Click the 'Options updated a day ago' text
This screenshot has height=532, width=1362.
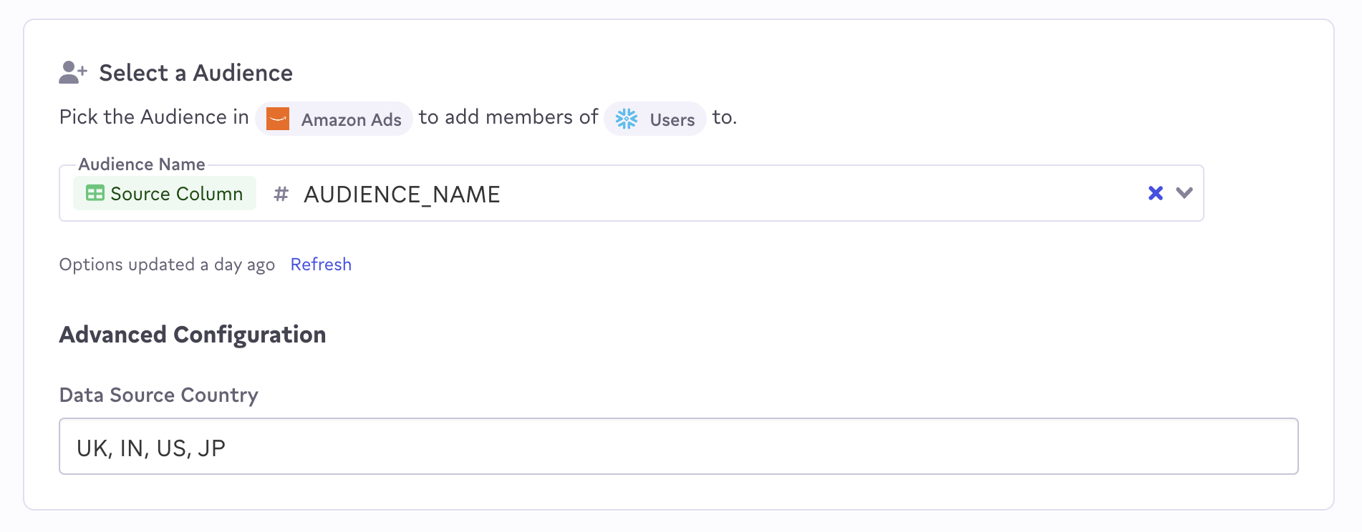[167, 265]
